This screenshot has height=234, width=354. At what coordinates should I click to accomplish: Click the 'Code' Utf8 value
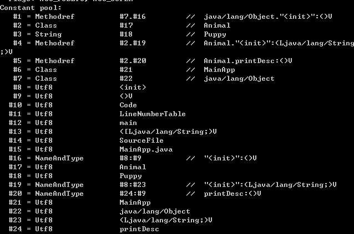coord(128,105)
